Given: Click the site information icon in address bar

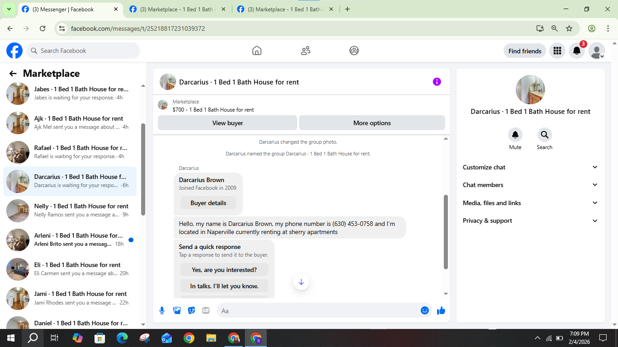Looking at the screenshot, I should pyautogui.click(x=62, y=28).
